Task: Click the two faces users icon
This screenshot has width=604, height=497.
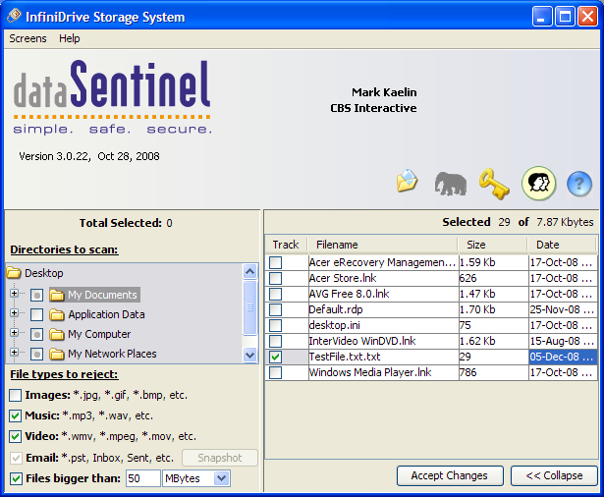Action: (538, 183)
